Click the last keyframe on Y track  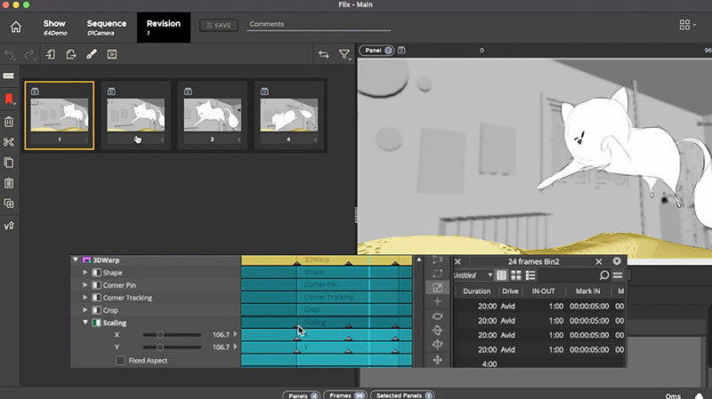point(395,351)
